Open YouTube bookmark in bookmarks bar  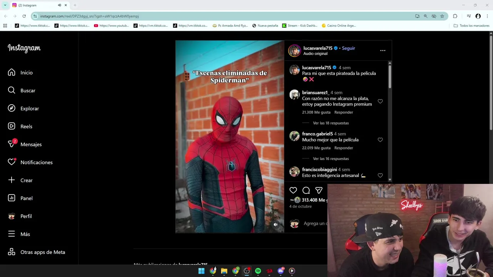coord(111,26)
